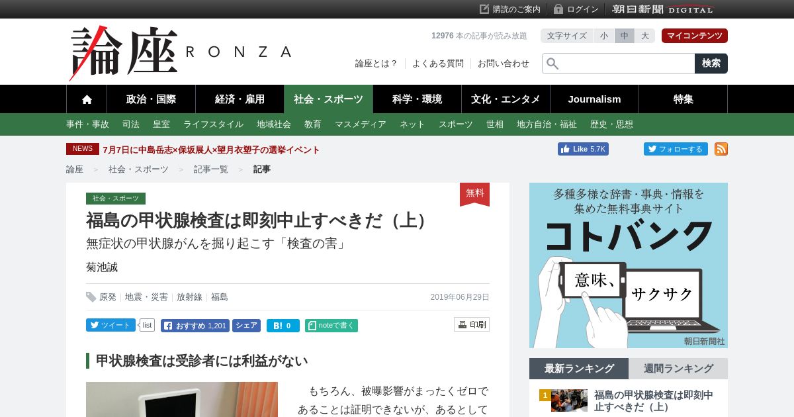Viewport: 794px width, 417px height.
Task: Open the 社会・スポーツ menu
Action: (328, 99)
